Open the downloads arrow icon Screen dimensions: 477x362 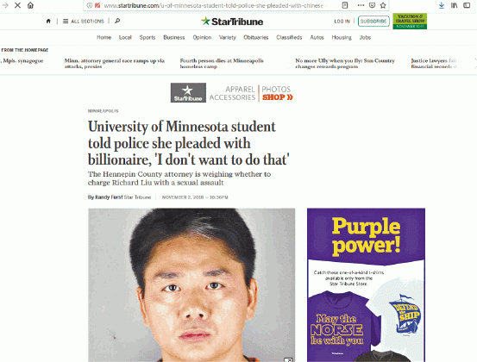click(442, 5)
